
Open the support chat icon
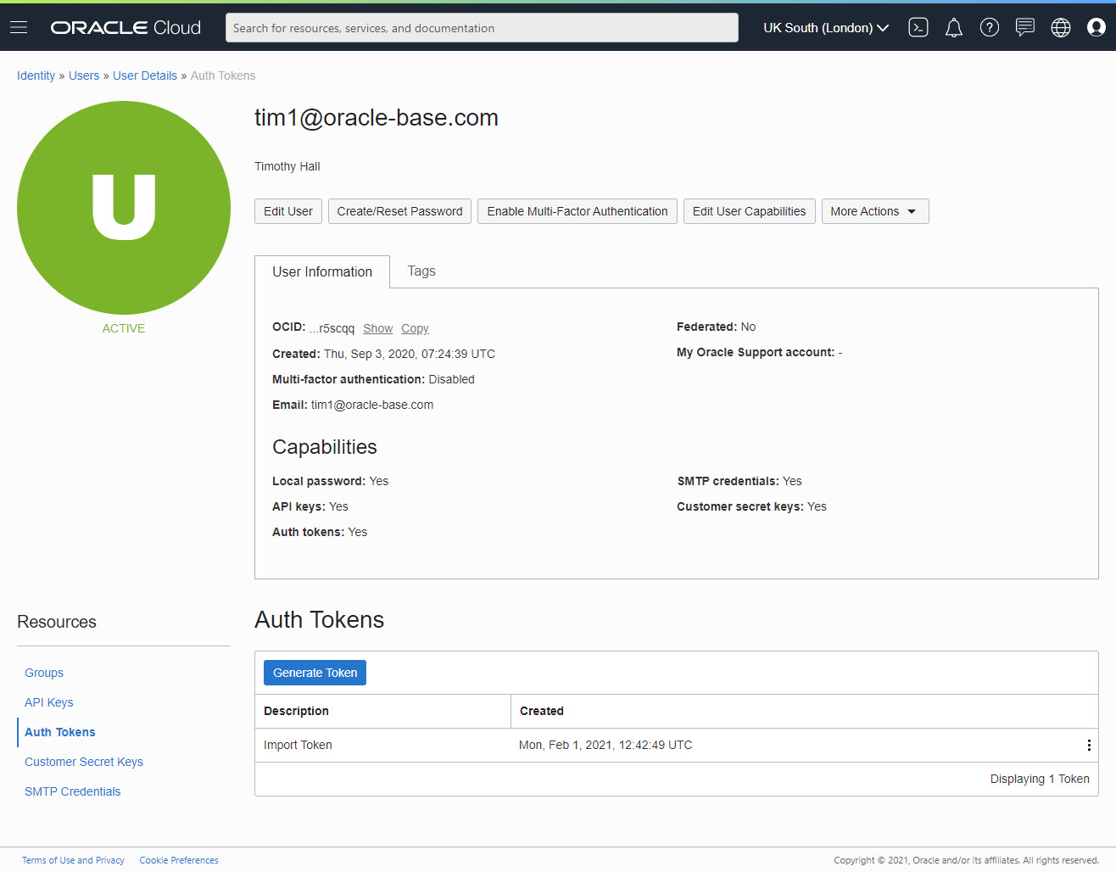(x=1025, y=28)
